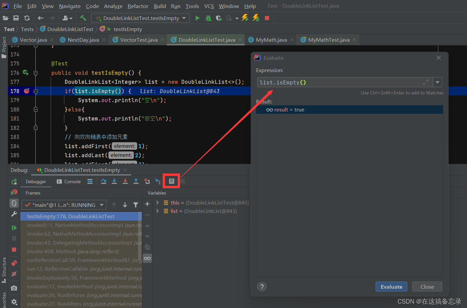
Task: Switch to the Console tab
Action: tap(69, 182)
